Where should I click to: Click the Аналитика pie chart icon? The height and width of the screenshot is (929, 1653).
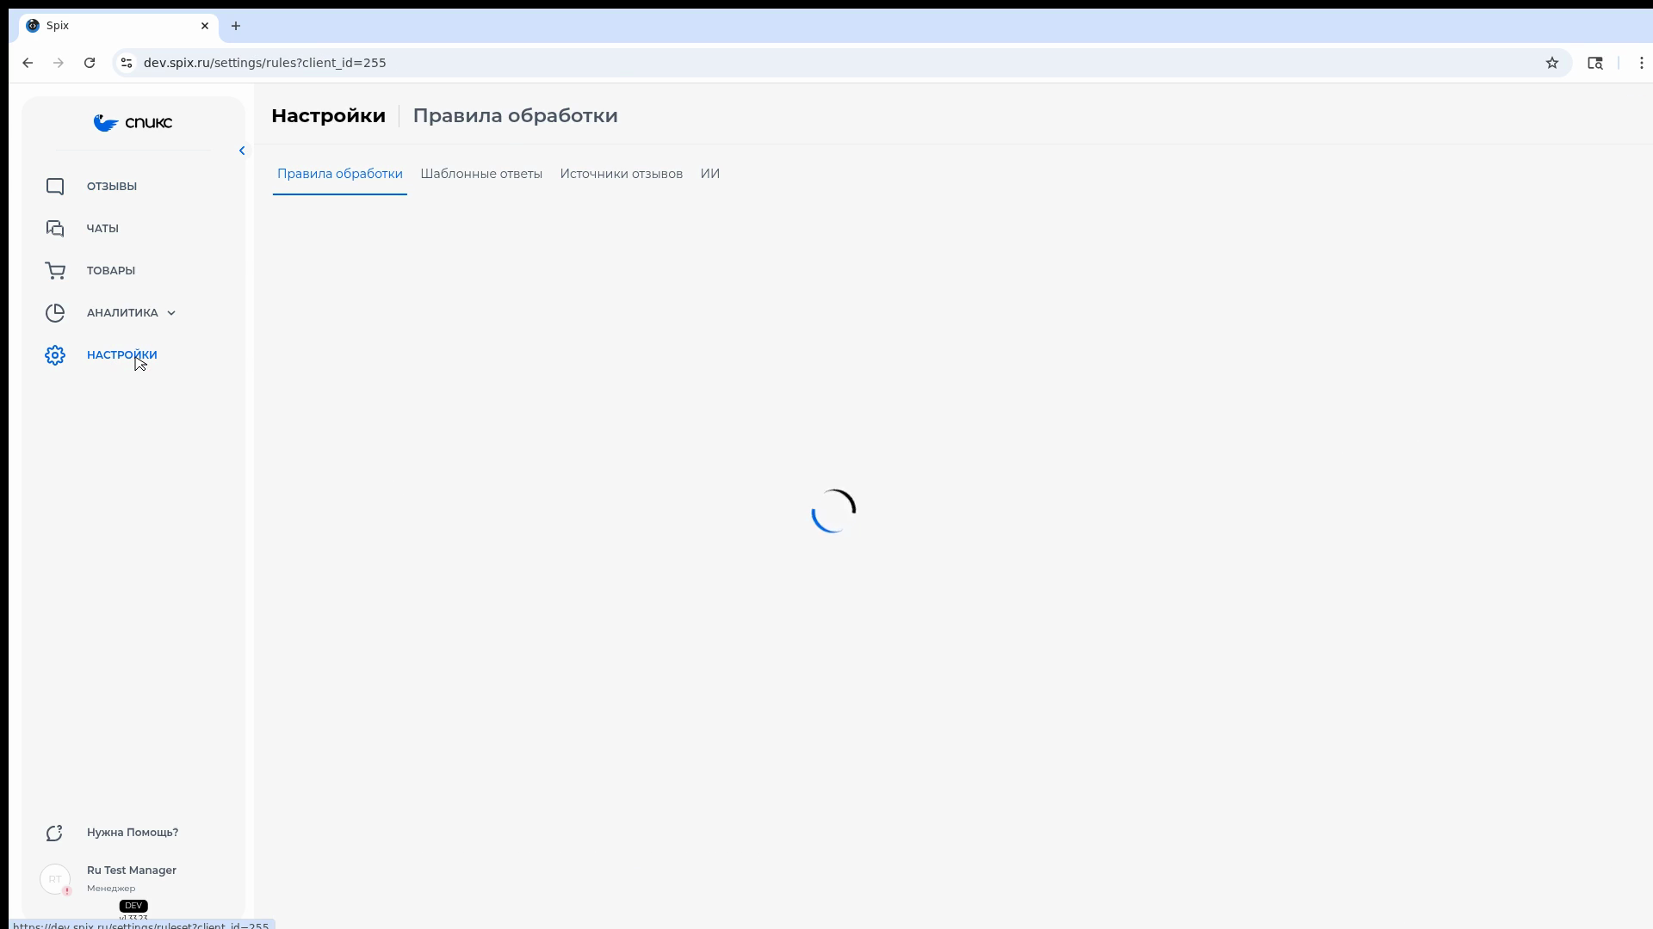[55, 313]
